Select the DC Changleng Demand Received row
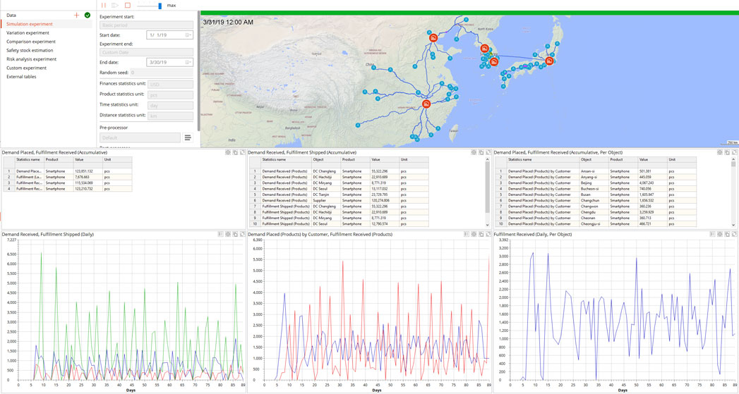Screen dimensions: 739x394 click(339, 171)
